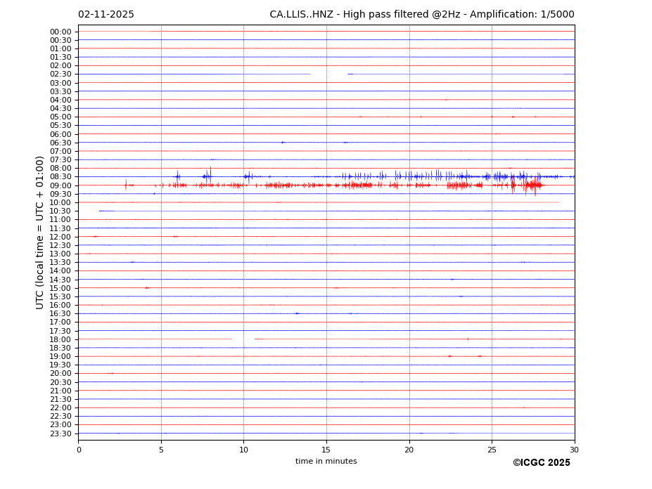This screenshot has width=652, height=489.
Task: Select the ©ICGC 2025 copyright text
Action: tap(541, 463)
